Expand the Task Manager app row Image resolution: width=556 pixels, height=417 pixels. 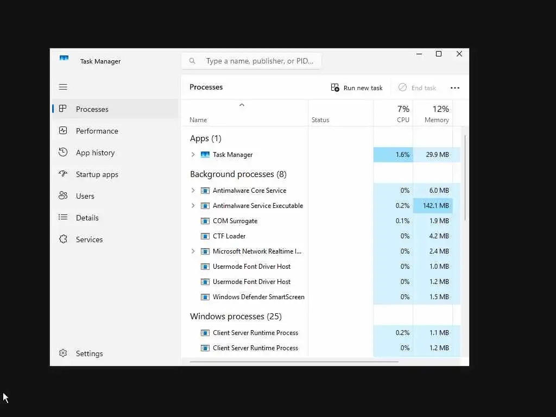(193, 155)
